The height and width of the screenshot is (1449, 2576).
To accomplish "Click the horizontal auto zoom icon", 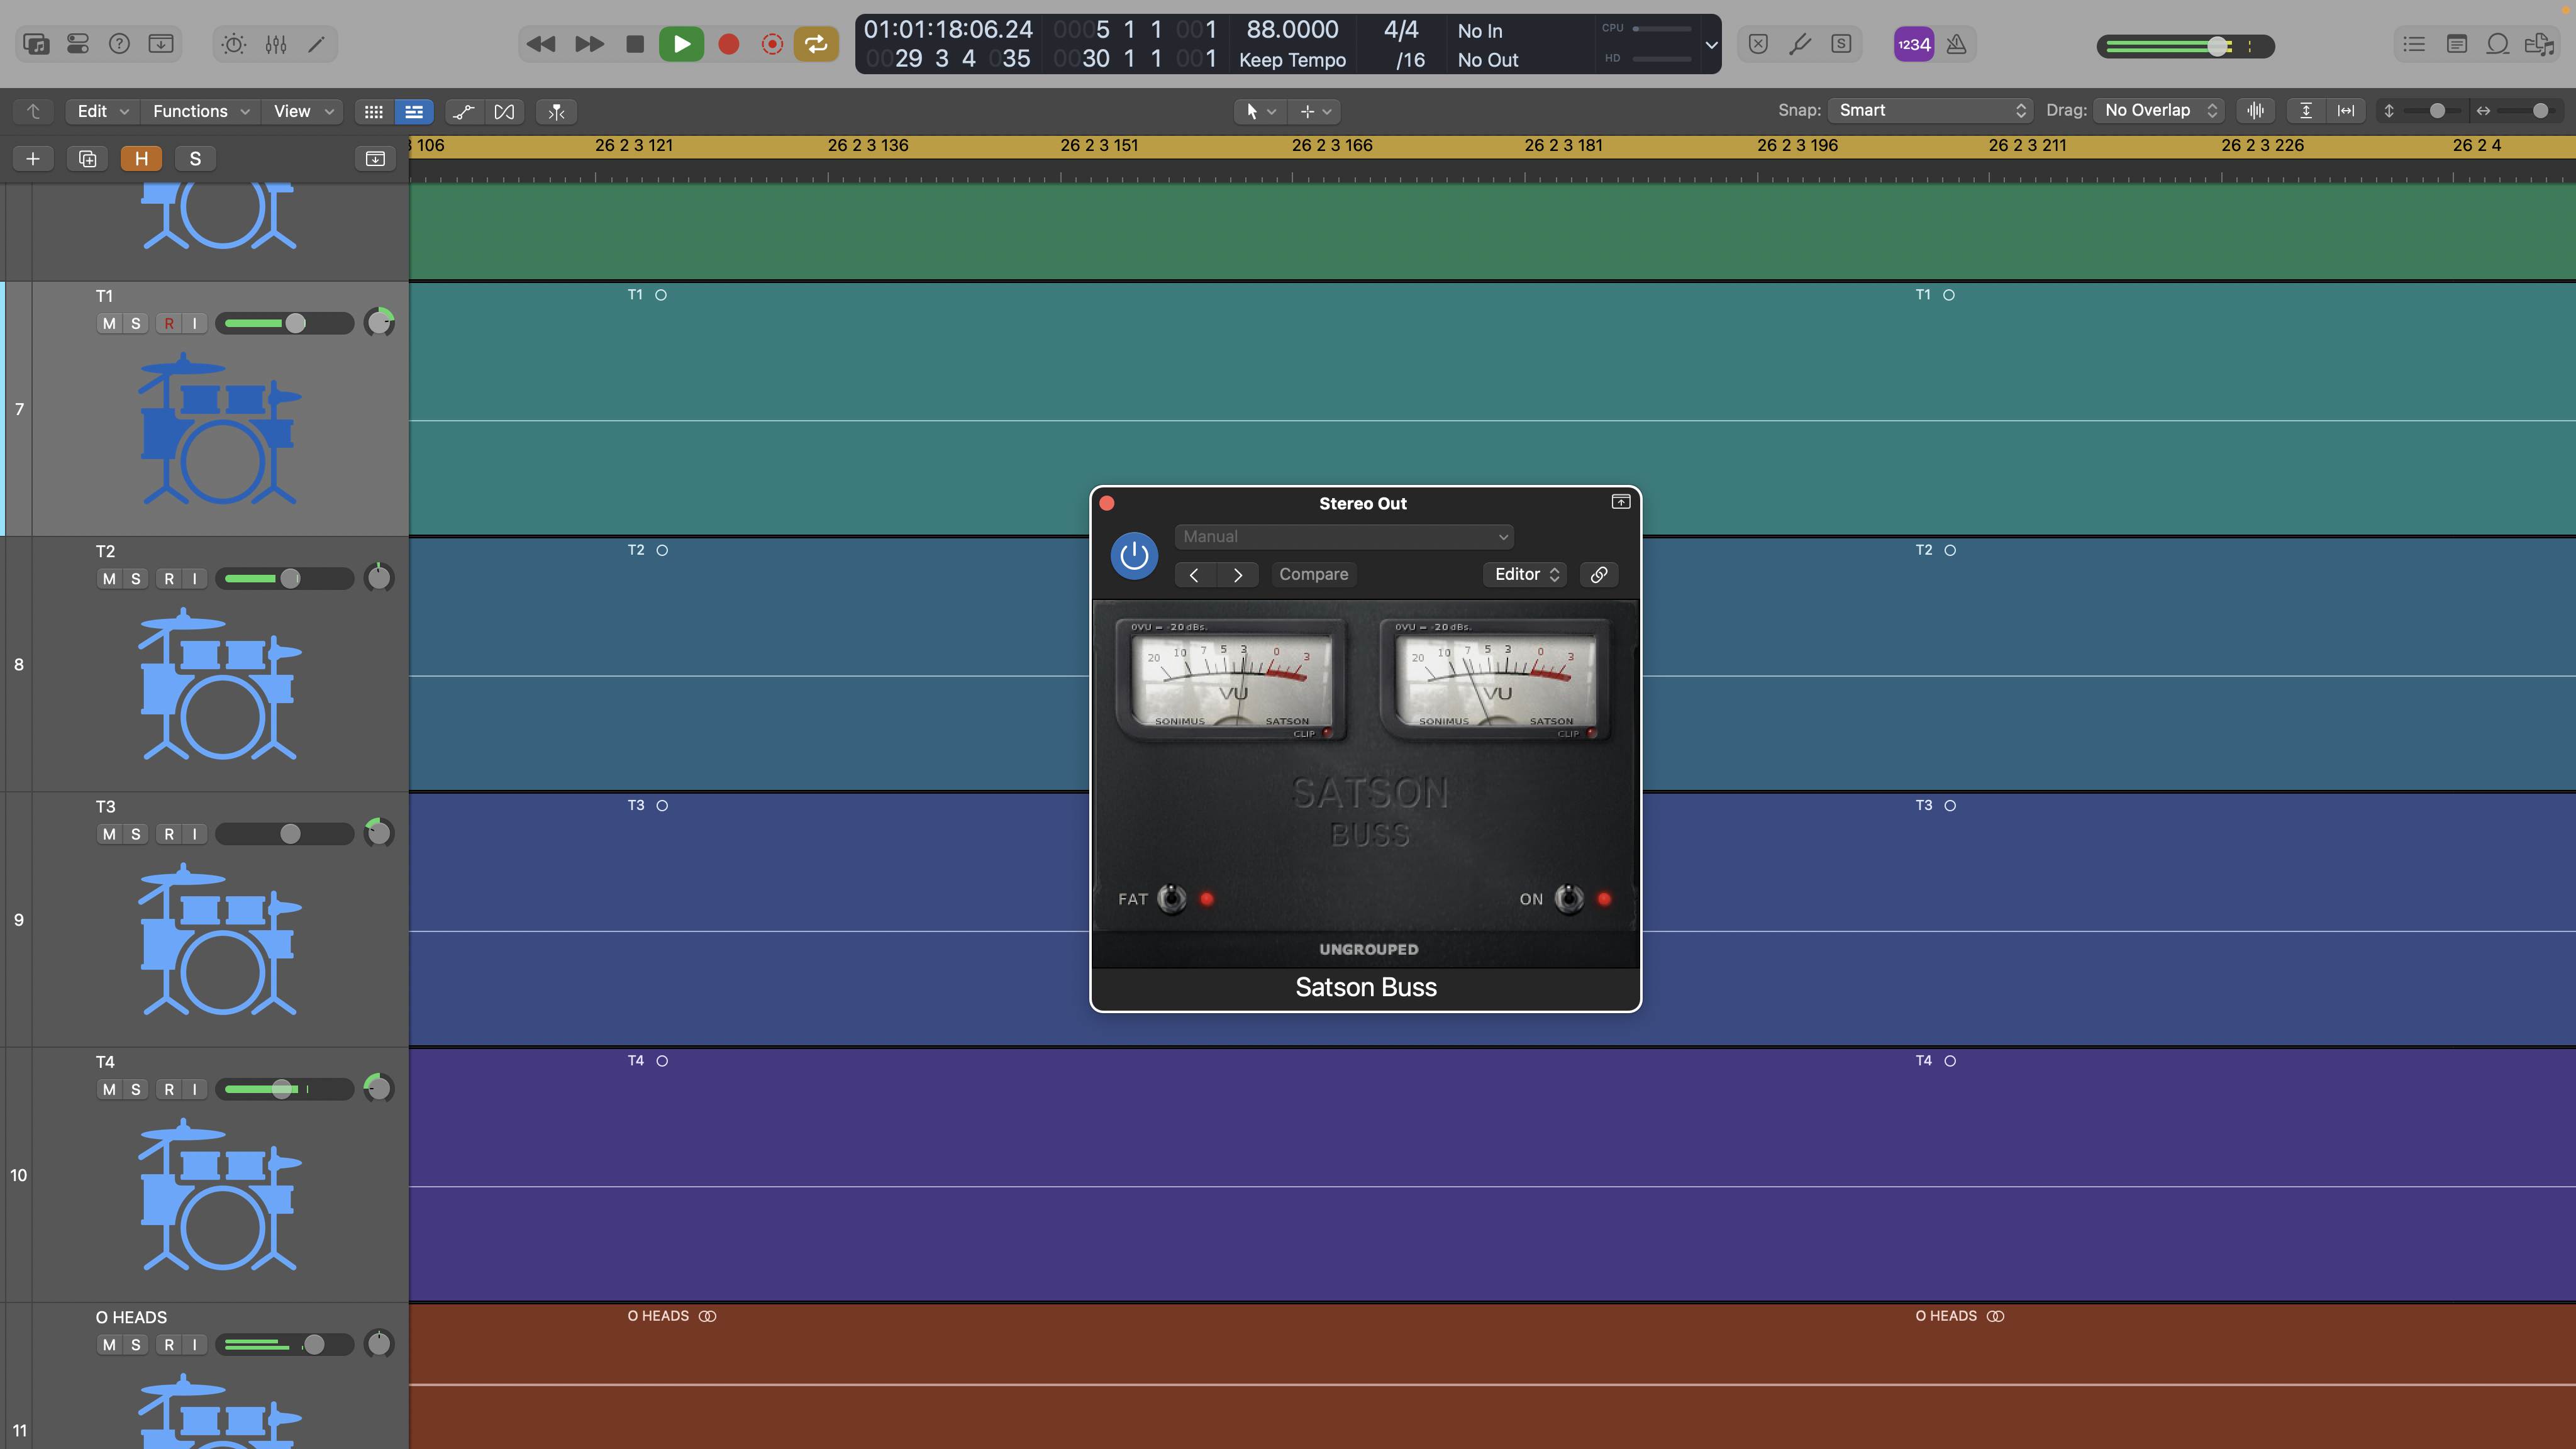I will pos(2346,111).
